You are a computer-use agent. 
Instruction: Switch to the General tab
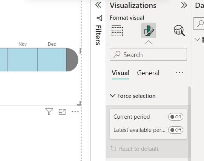click(148, 73)
